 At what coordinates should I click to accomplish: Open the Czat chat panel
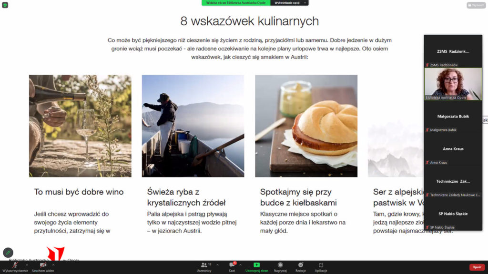click(232, 266)
